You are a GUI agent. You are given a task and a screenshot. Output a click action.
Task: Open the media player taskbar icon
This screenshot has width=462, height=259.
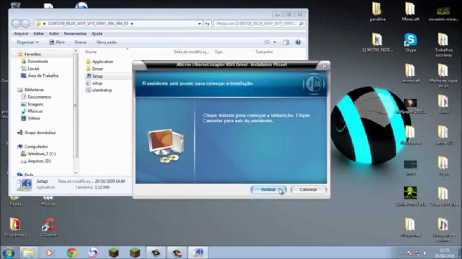click(x=49, y=253)
